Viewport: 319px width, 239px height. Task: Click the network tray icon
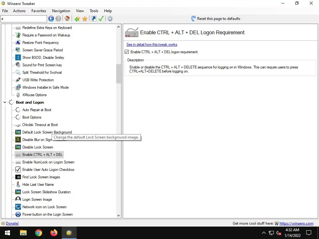click(x=271, y=233)
